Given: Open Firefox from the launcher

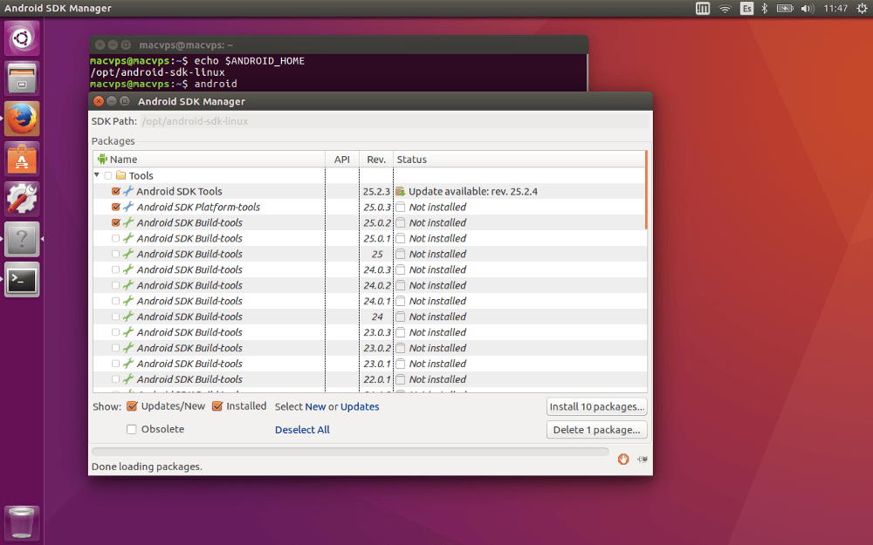Looking at the screenshot, I should (x=22, y=119).
